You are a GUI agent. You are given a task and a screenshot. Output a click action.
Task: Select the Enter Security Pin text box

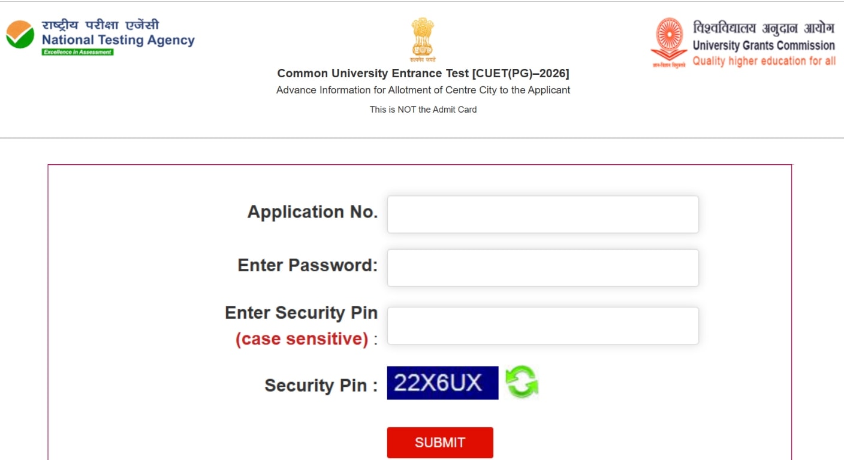(x=542, y=326)
